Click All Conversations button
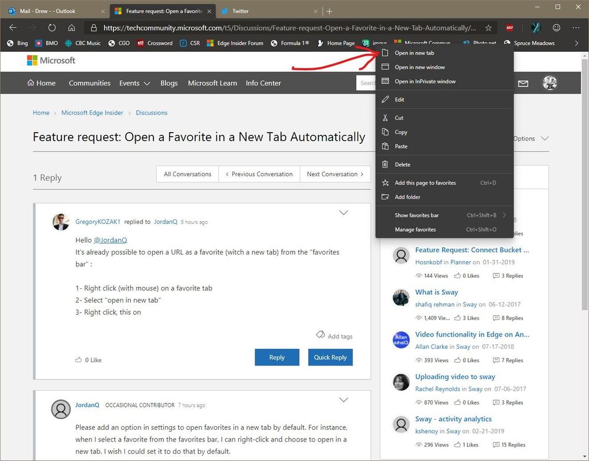This screenshot has width=589, height=461. (x=187, y=174)
